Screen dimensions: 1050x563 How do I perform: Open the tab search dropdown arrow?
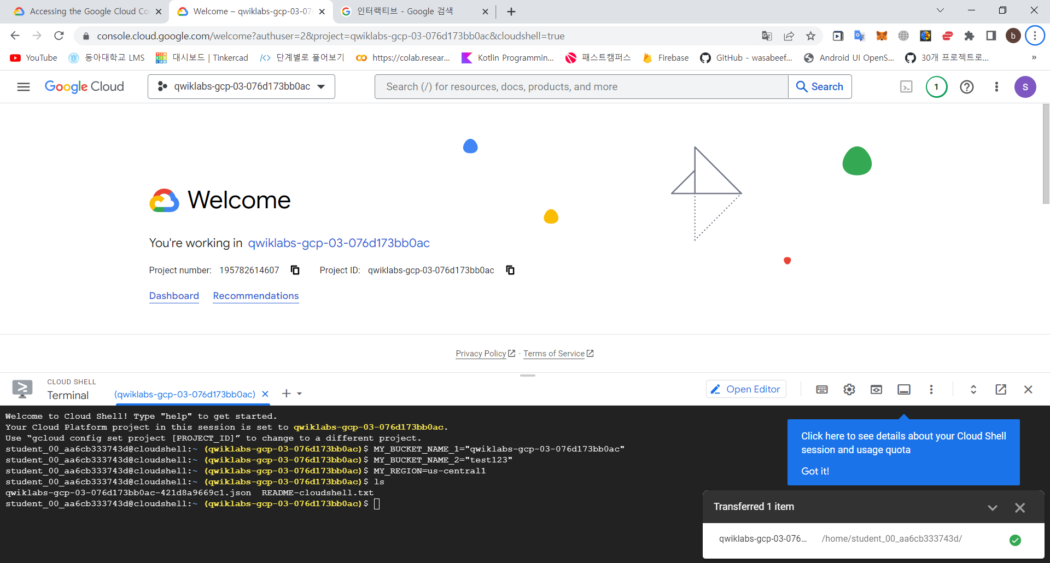[x=940, y=10]
